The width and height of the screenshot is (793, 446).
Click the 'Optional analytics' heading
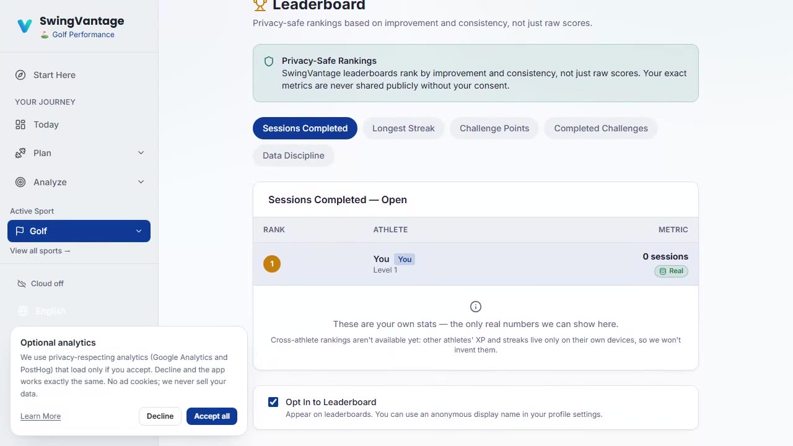pos(58,343)
